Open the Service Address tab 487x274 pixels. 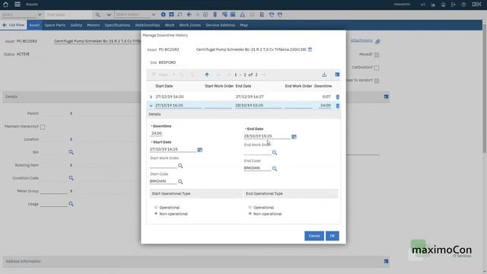coord(220,25)
